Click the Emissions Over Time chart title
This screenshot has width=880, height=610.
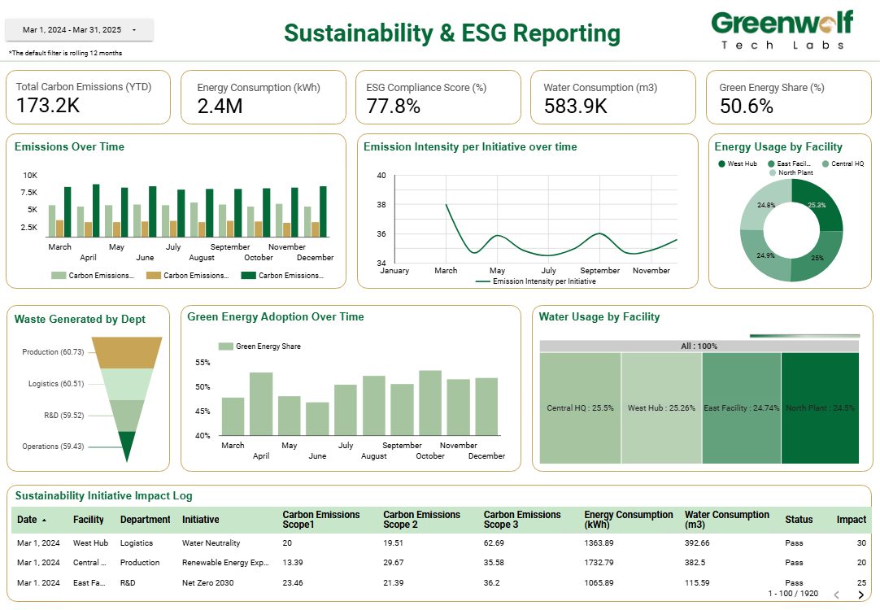click(70, 147)
